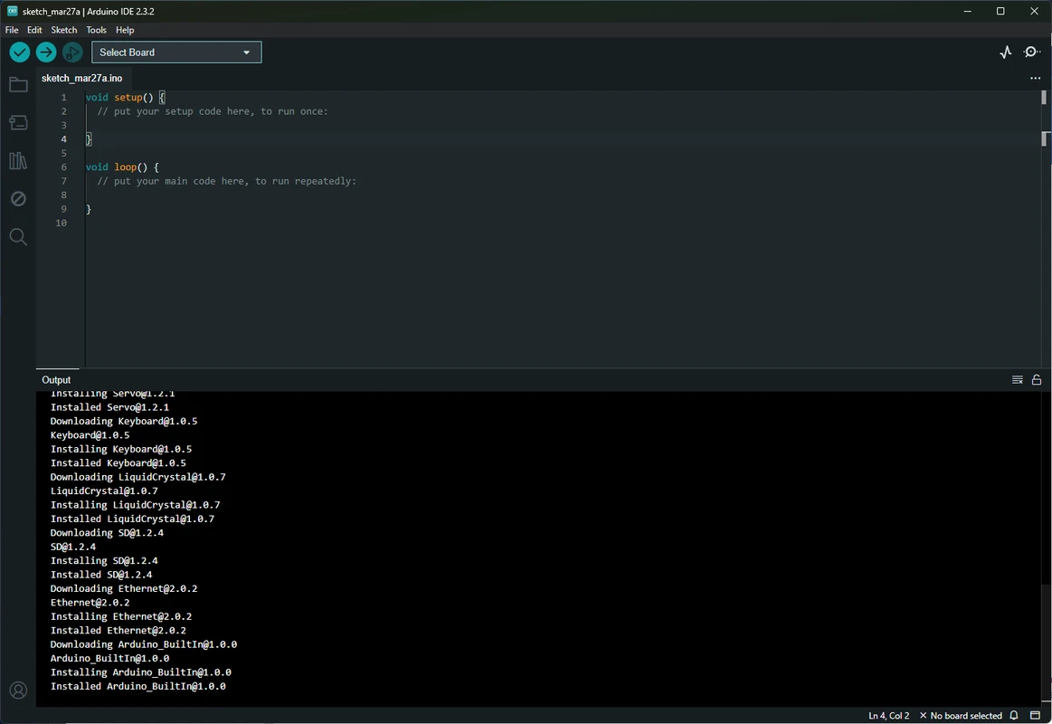Open the Search sidebar panel
1052x724 pixels.
pos(18,237)
